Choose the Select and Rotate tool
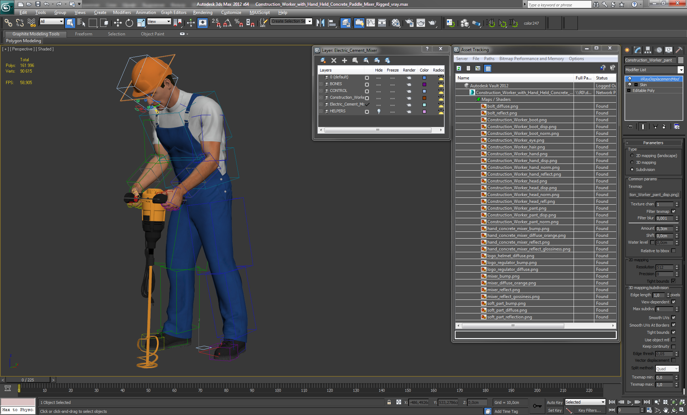Viewport: 687px width, 415px height. pos(129,23)
